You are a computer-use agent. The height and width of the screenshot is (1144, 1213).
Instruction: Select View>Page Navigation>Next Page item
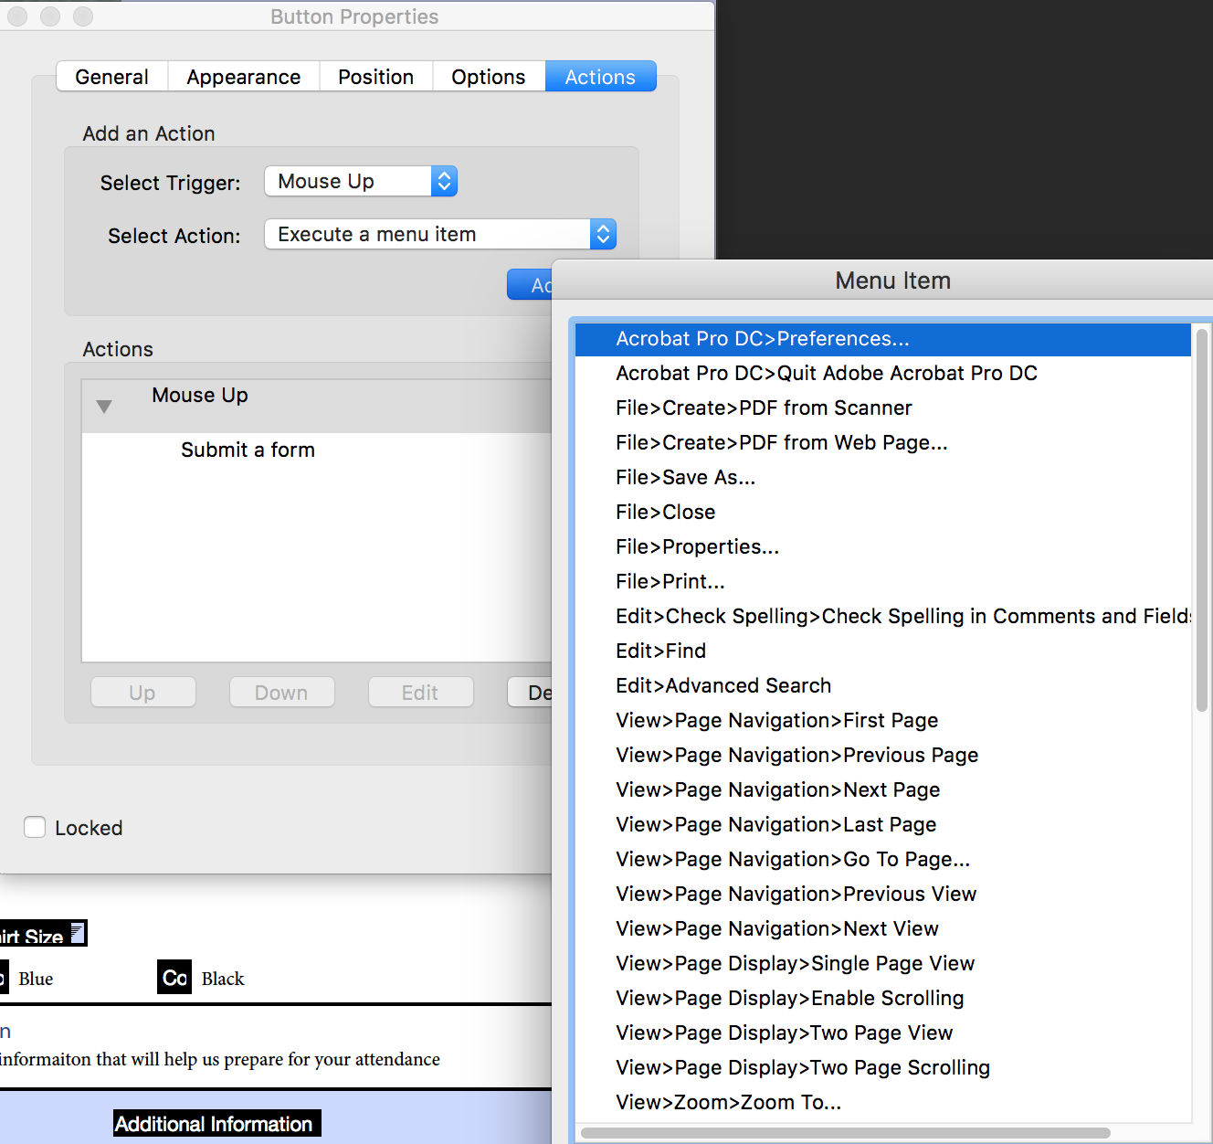pyautogui.click(x=777, y=789)
